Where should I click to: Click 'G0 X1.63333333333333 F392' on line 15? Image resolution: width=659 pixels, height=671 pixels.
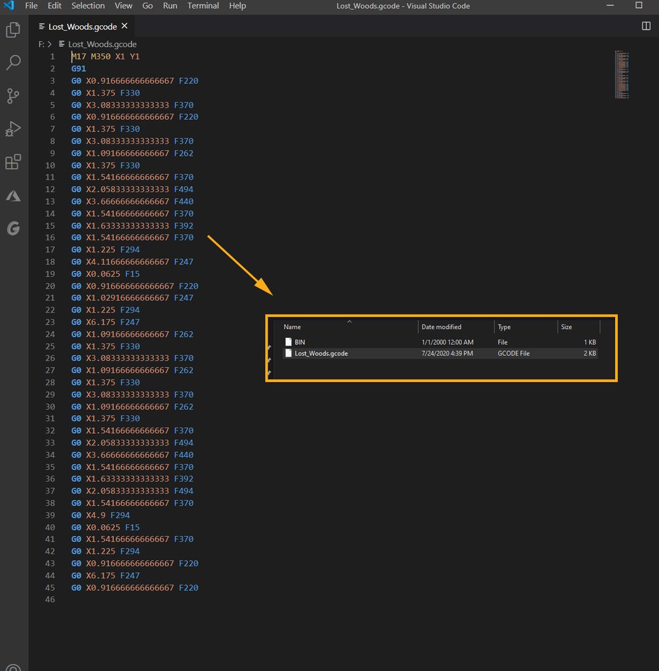[x=132, y=225]
